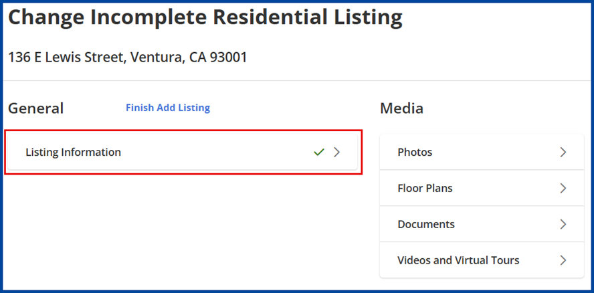This screenshot has width=594, height=293.
Task: Select the Videos and Virtual Tours label
Action: tap(458, 260)
